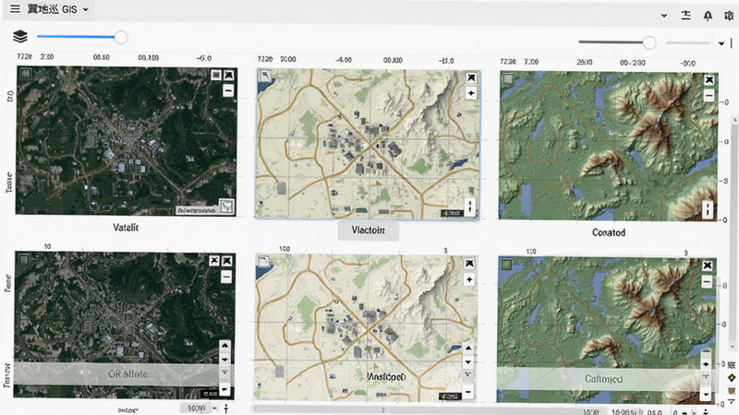
Task: Toggle layer checkbox on Vatelit satellite map
Action: 26,74
